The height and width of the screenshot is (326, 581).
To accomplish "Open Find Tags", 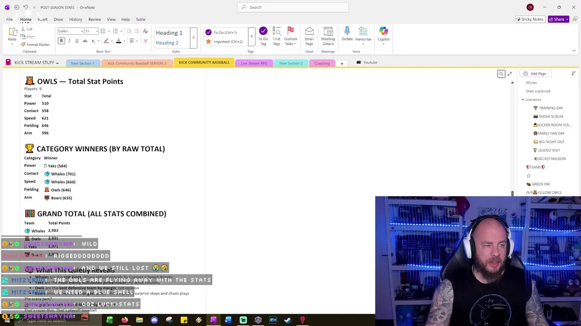I will 276,36.
